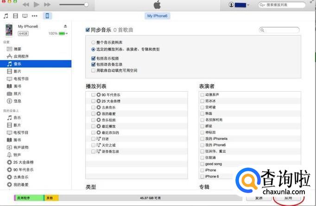
Task: Focus the 搜索播放列表 search field
Action: coord(282,5)
